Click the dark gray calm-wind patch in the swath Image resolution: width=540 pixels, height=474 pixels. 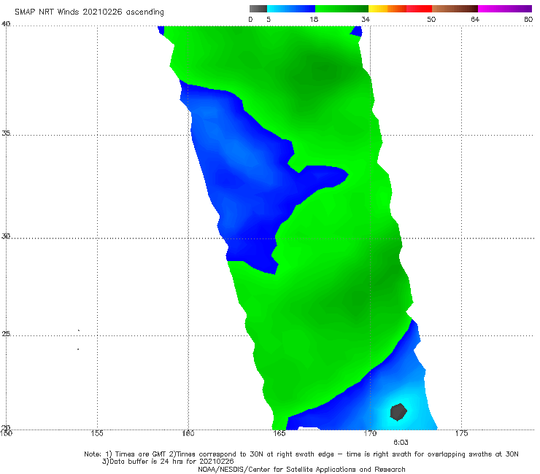(x=398, y=412)
